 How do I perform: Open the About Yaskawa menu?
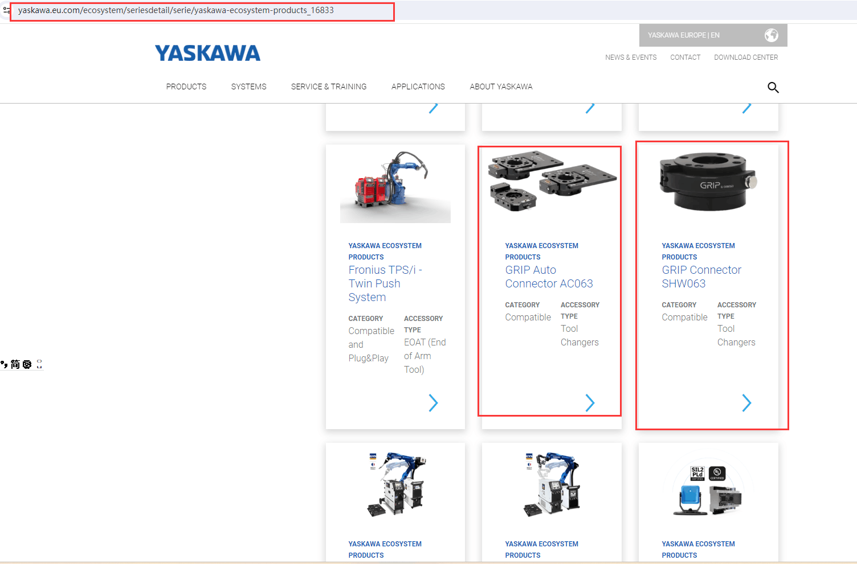coord(501,87)
